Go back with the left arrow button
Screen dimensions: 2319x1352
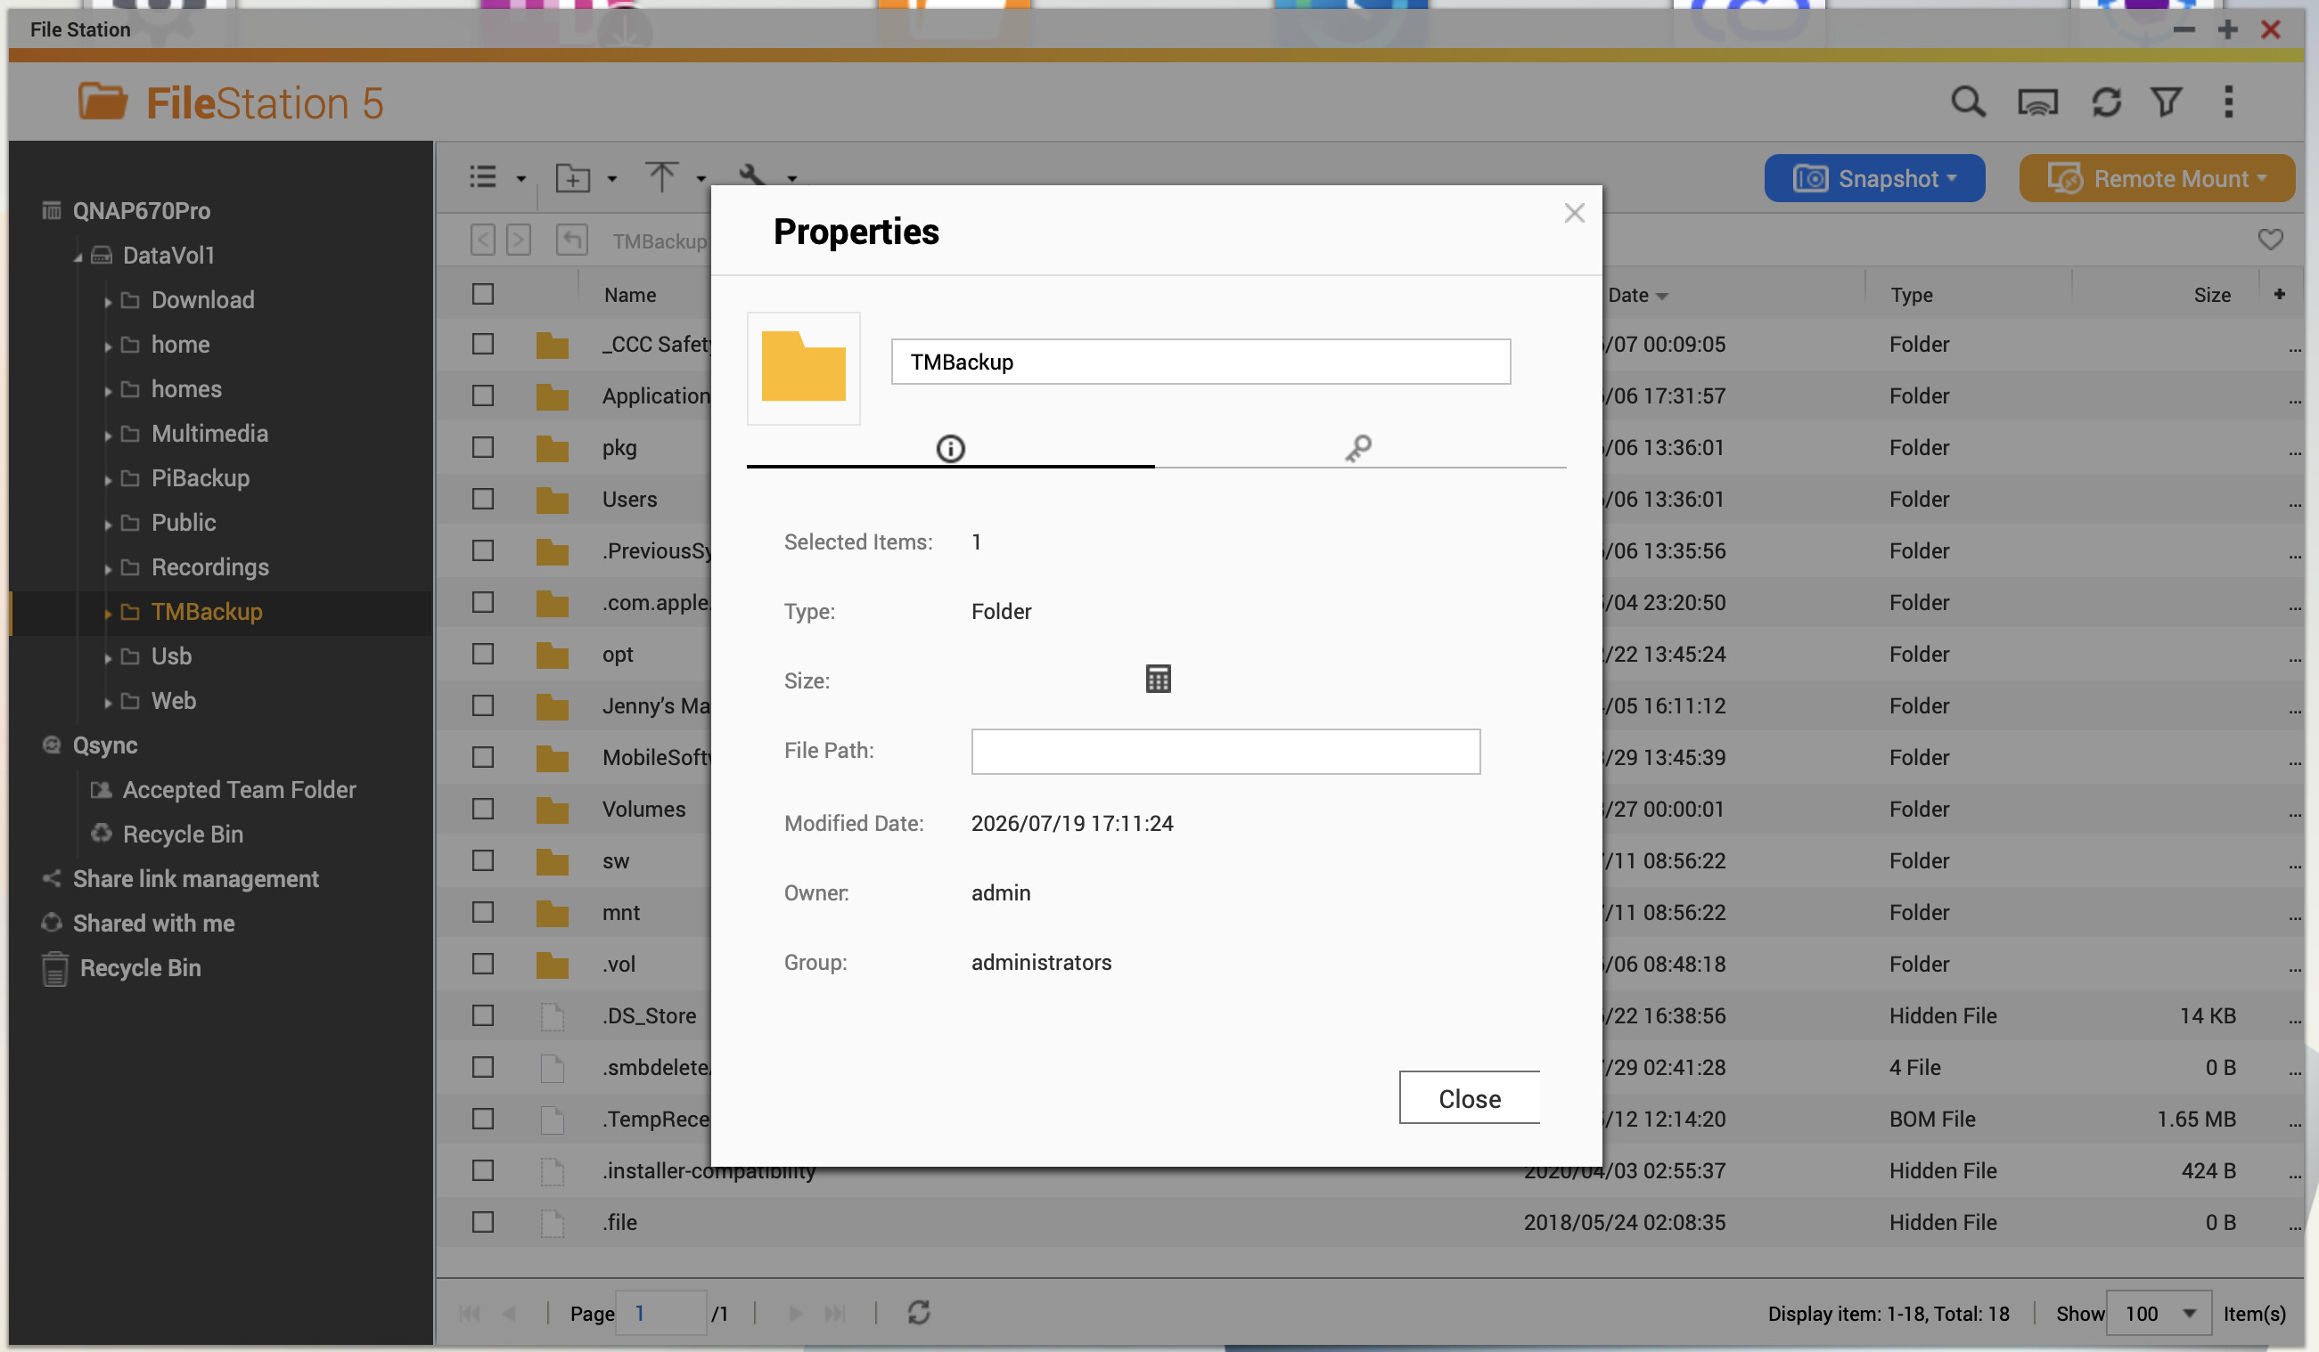coord(482,240)
